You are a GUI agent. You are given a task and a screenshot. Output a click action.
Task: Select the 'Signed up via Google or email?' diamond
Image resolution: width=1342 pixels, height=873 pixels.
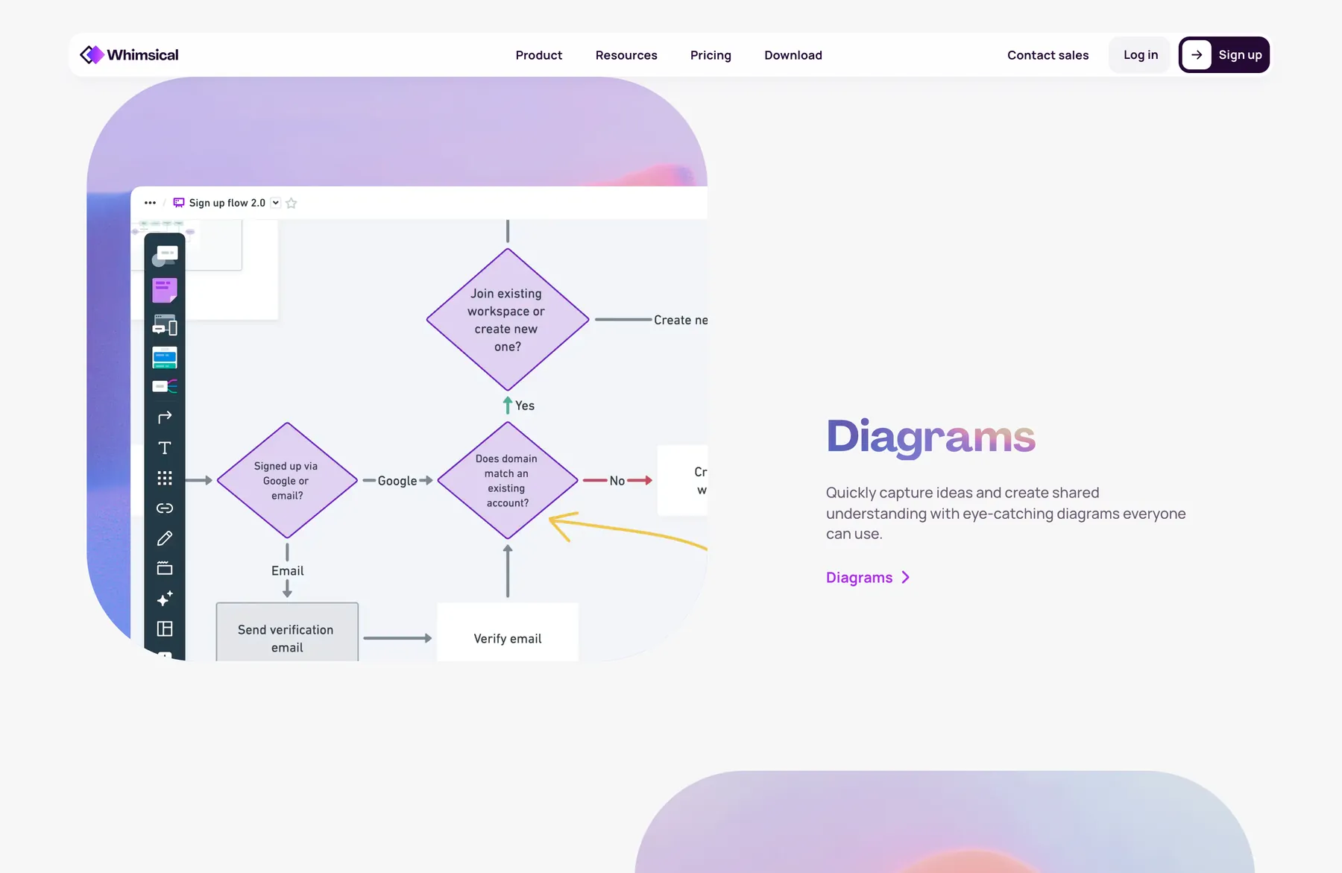coord(287,481)
